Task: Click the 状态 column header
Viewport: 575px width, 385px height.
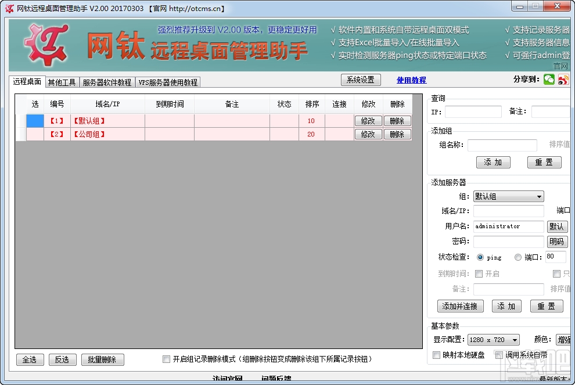Action: pos(284,104)
